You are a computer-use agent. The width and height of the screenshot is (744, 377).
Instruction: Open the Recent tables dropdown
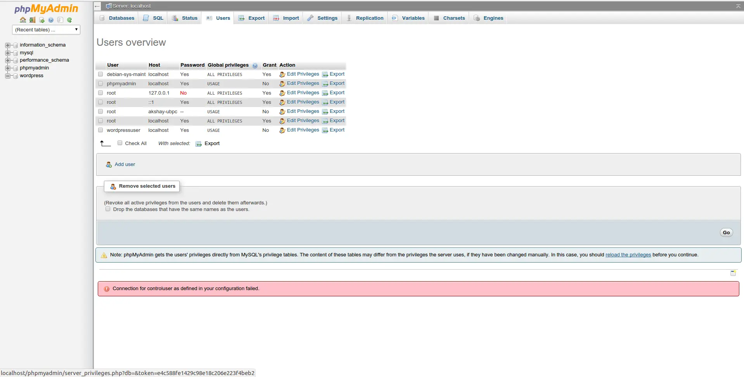[46, 29]
